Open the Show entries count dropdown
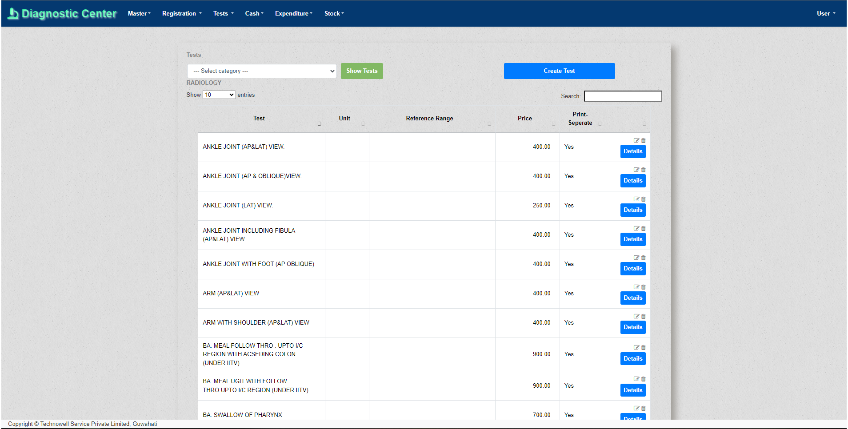Screen dimensions: 848x429 pyautogui.click(x=219, y=95)
